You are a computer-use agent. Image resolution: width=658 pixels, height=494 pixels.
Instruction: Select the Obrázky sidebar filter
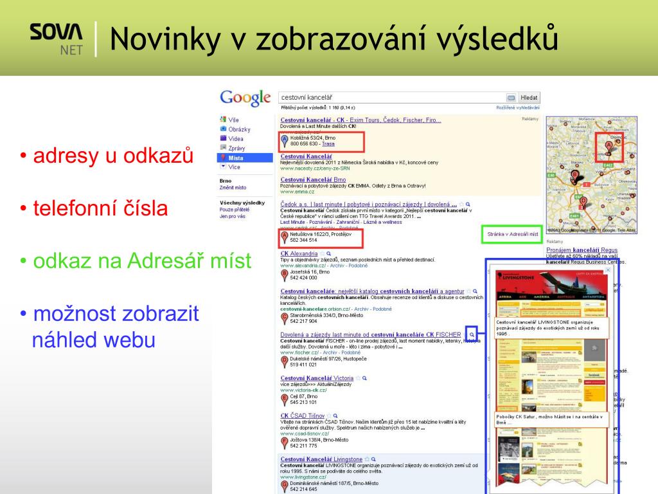tap(239, 129)
